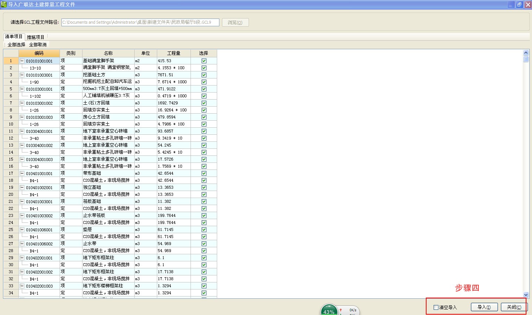This screenshot has height=315, width=532.
Task: Collapse tree node 010103001002
Action: point(22,103)
